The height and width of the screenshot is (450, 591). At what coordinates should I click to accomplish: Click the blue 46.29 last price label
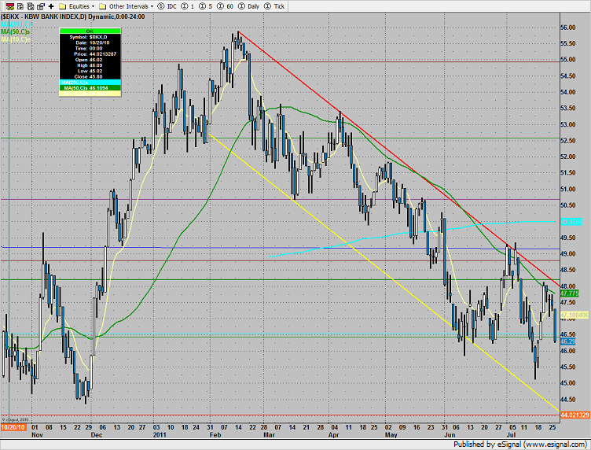pyautogui.click(x=568, y=341)
